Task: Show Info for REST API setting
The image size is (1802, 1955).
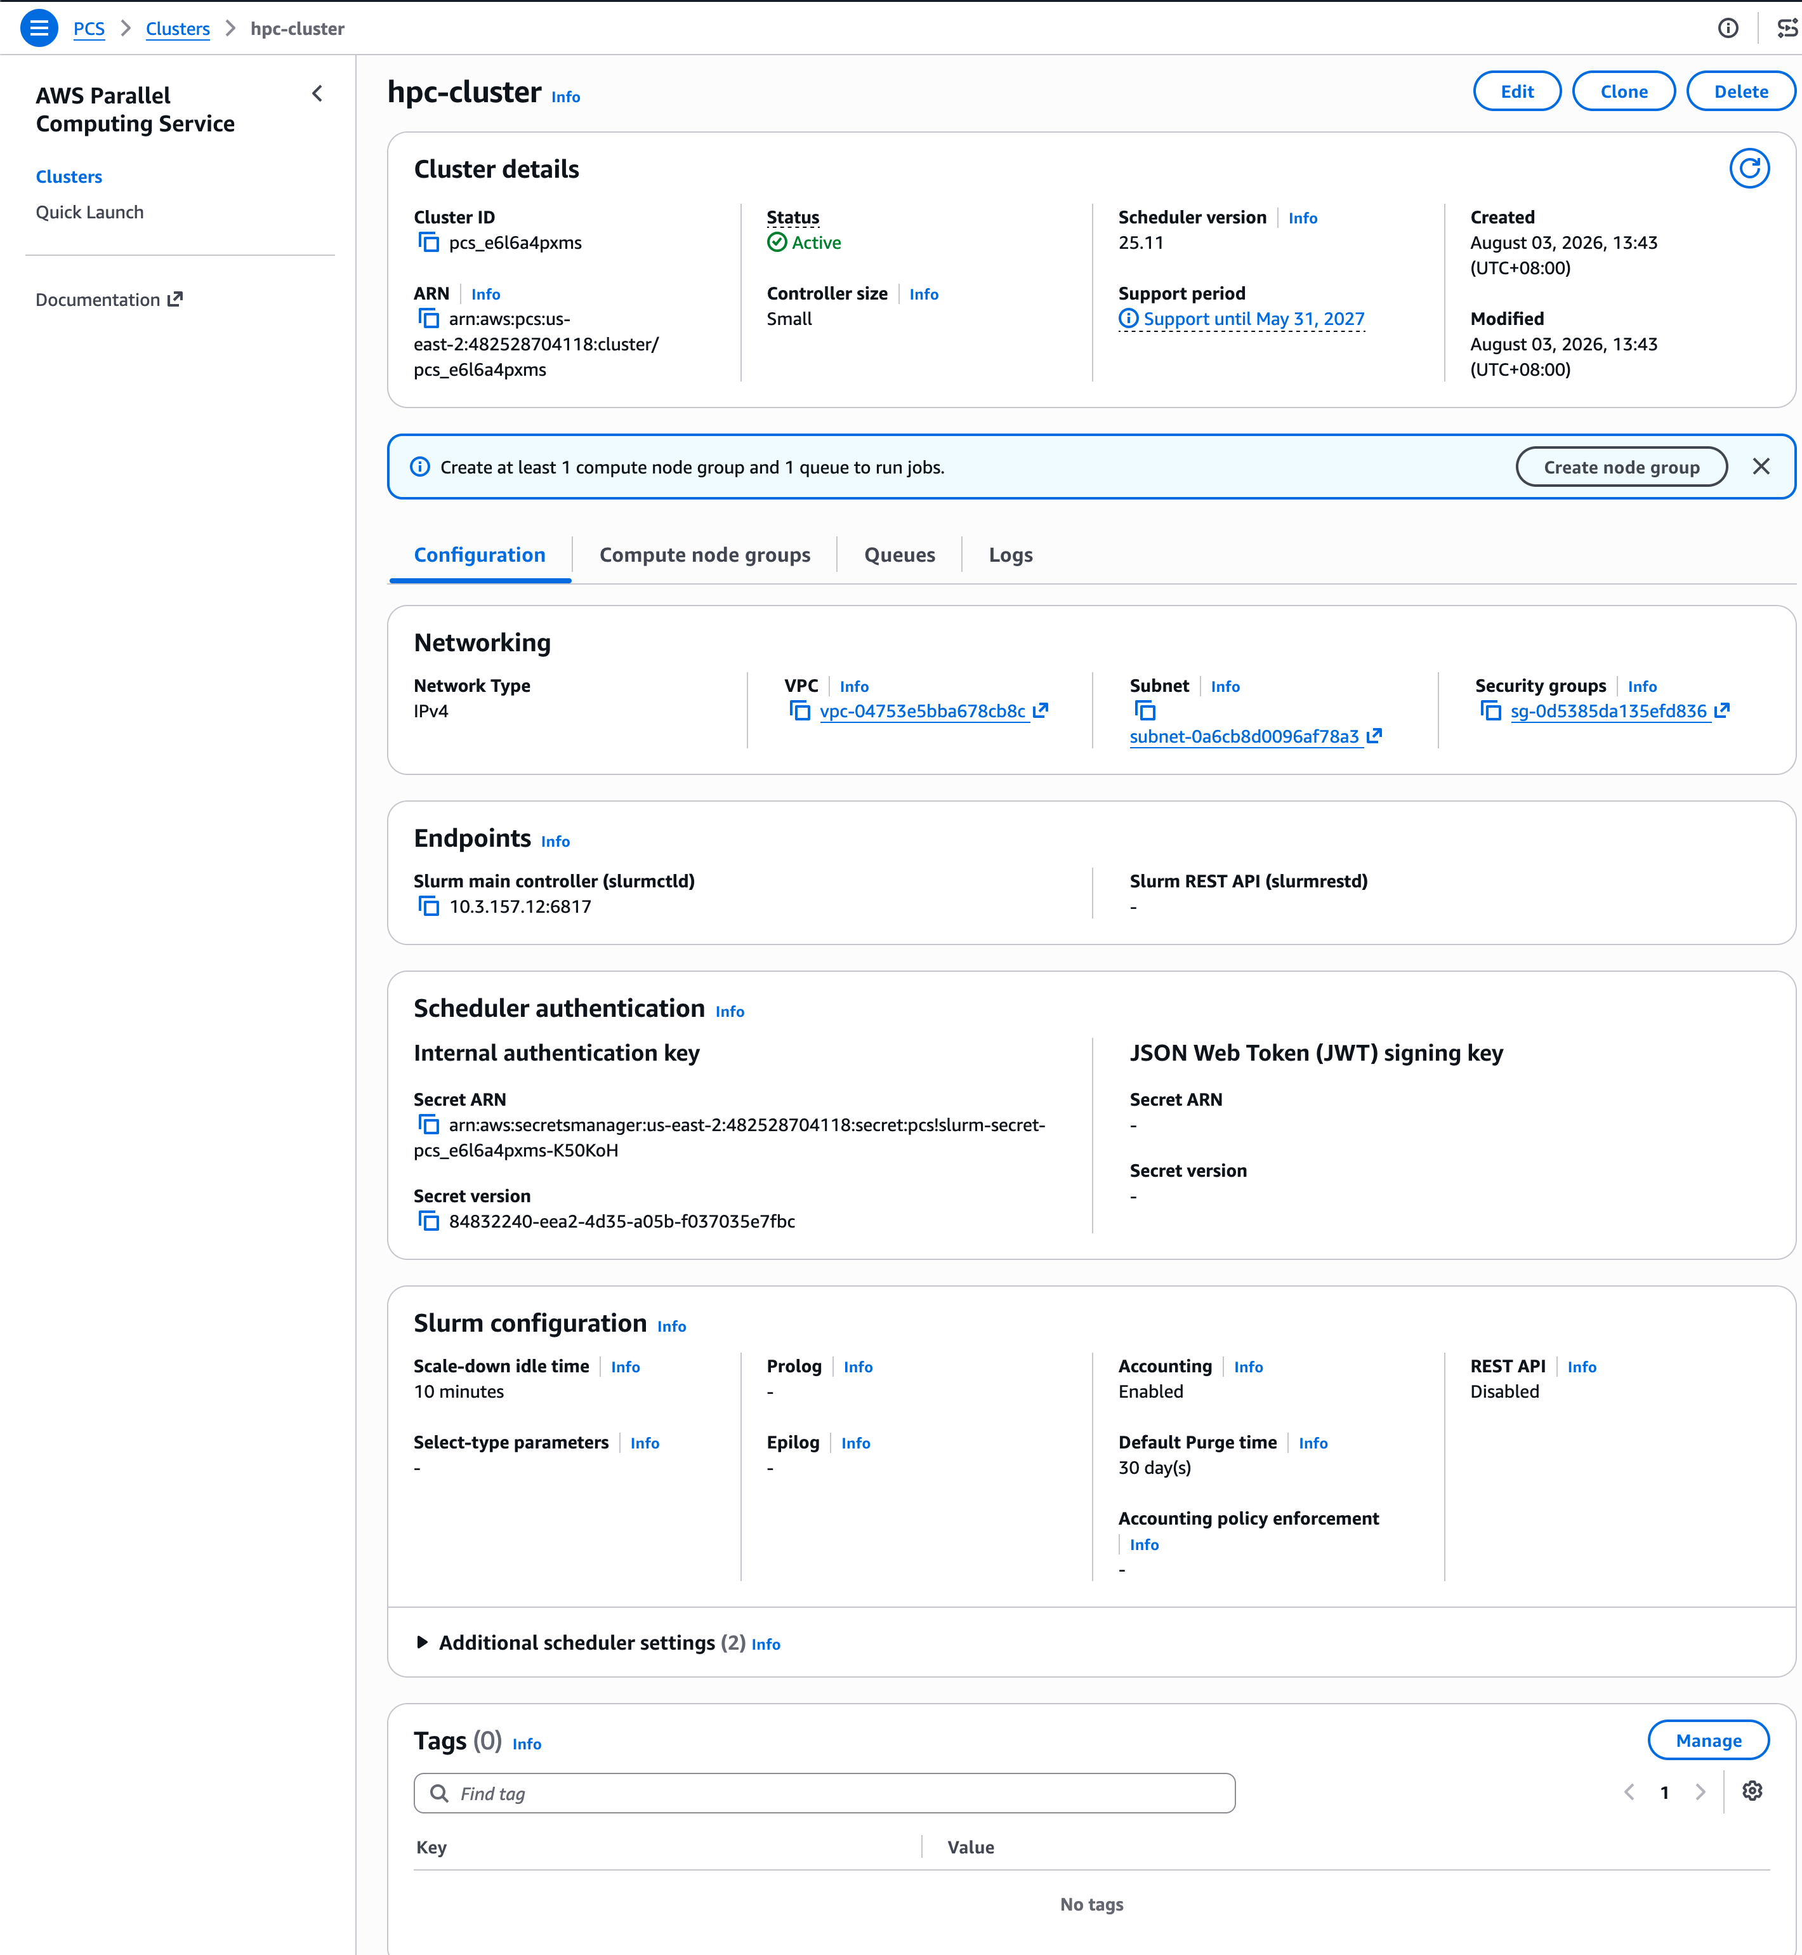Action: (x=1582, y=1367)
